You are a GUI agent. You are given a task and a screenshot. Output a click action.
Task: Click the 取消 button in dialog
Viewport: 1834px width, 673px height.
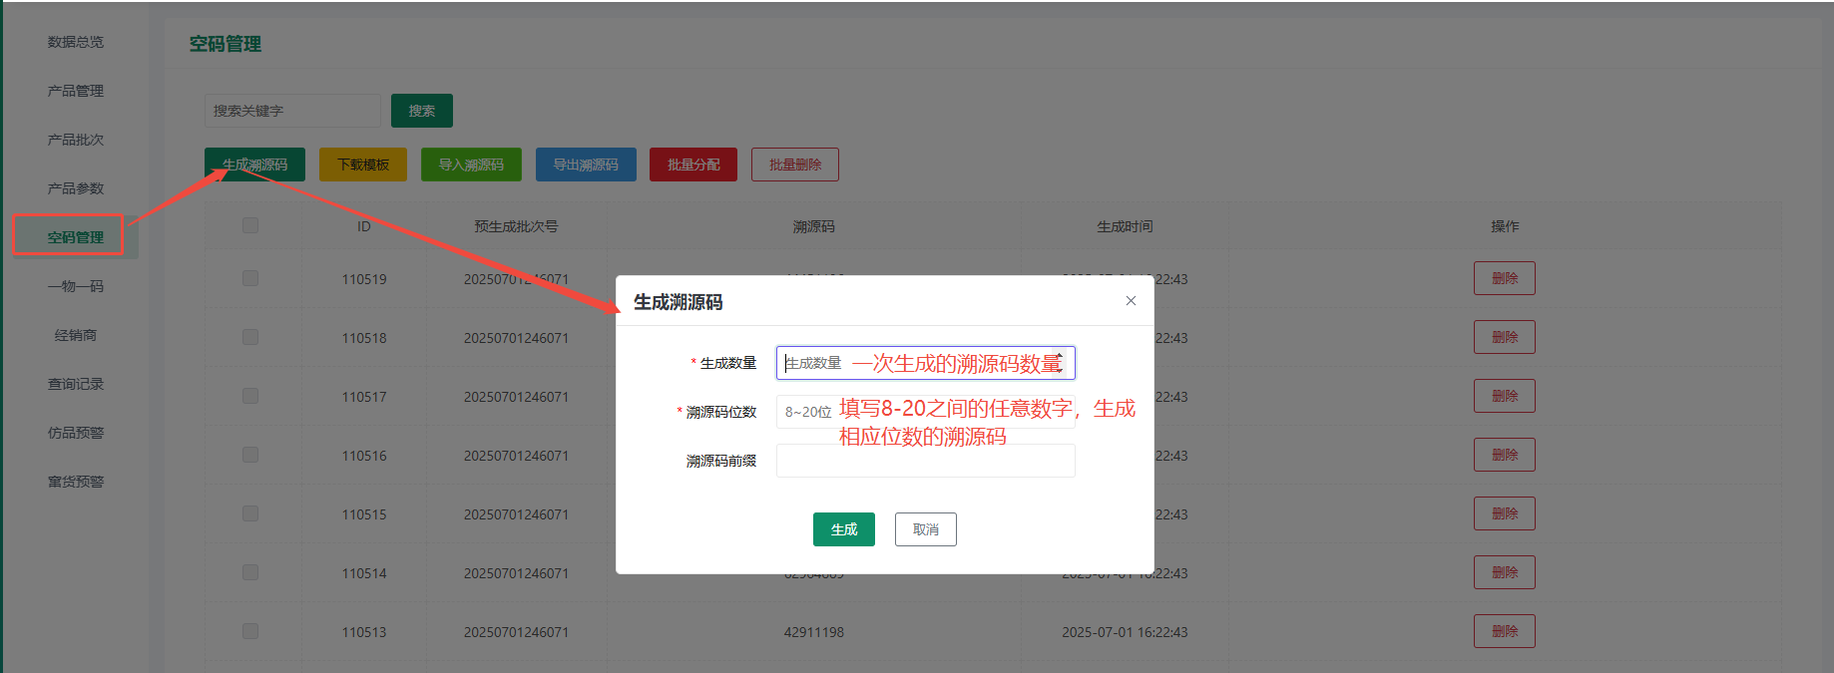click(x=925, y=529)
